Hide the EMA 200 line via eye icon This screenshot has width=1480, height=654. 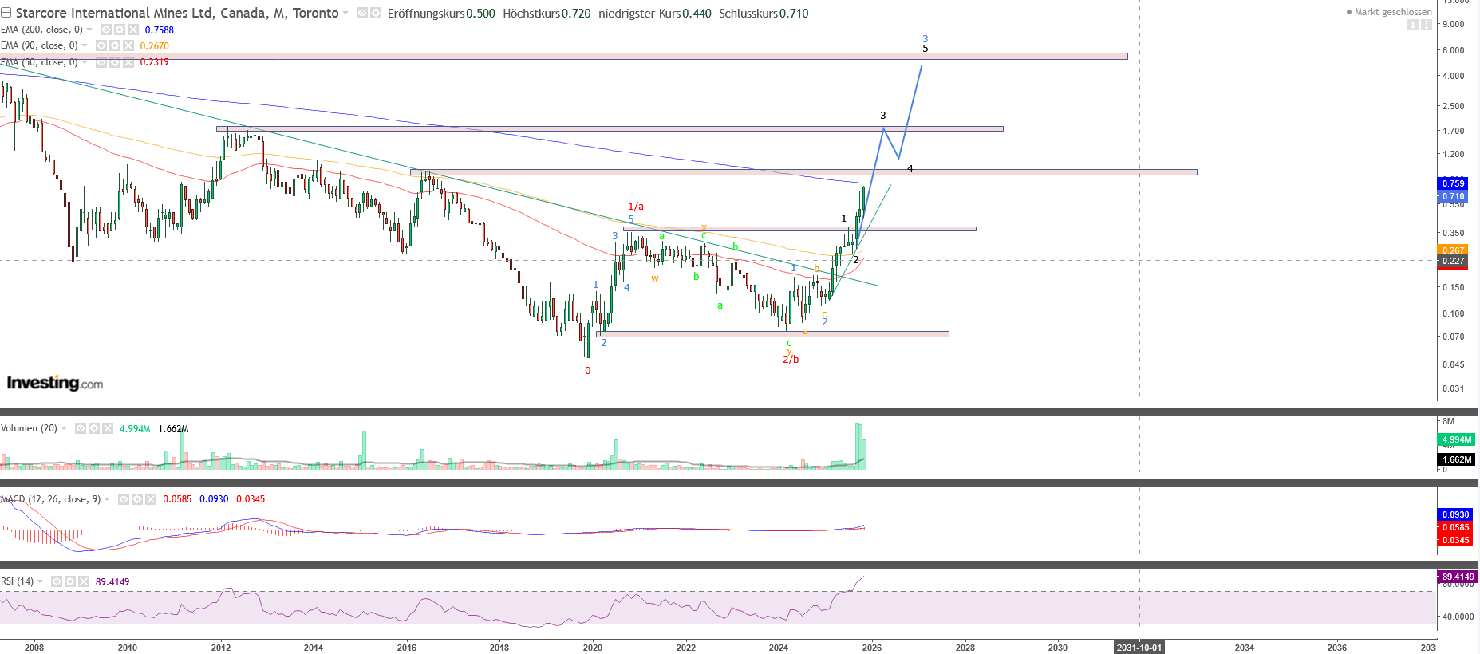pyautogui.click(x=105, y=30)
